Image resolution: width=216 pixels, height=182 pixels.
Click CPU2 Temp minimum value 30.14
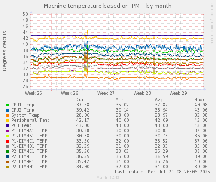(x=122, y=110)
